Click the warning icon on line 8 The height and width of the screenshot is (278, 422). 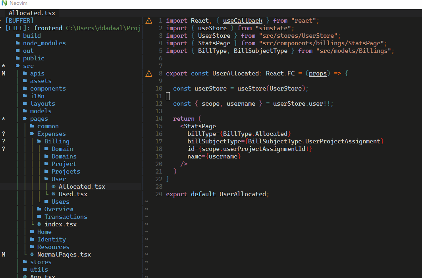click(149, 73)
